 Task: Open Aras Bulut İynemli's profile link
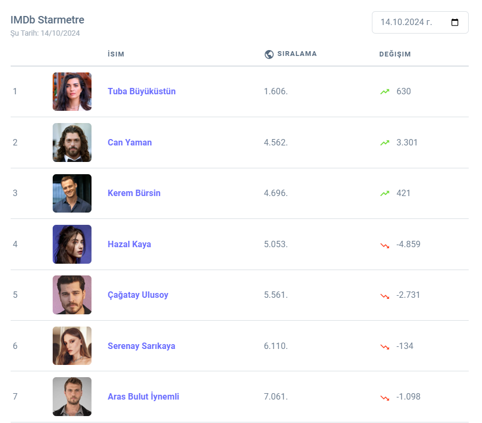coord(143,397)
